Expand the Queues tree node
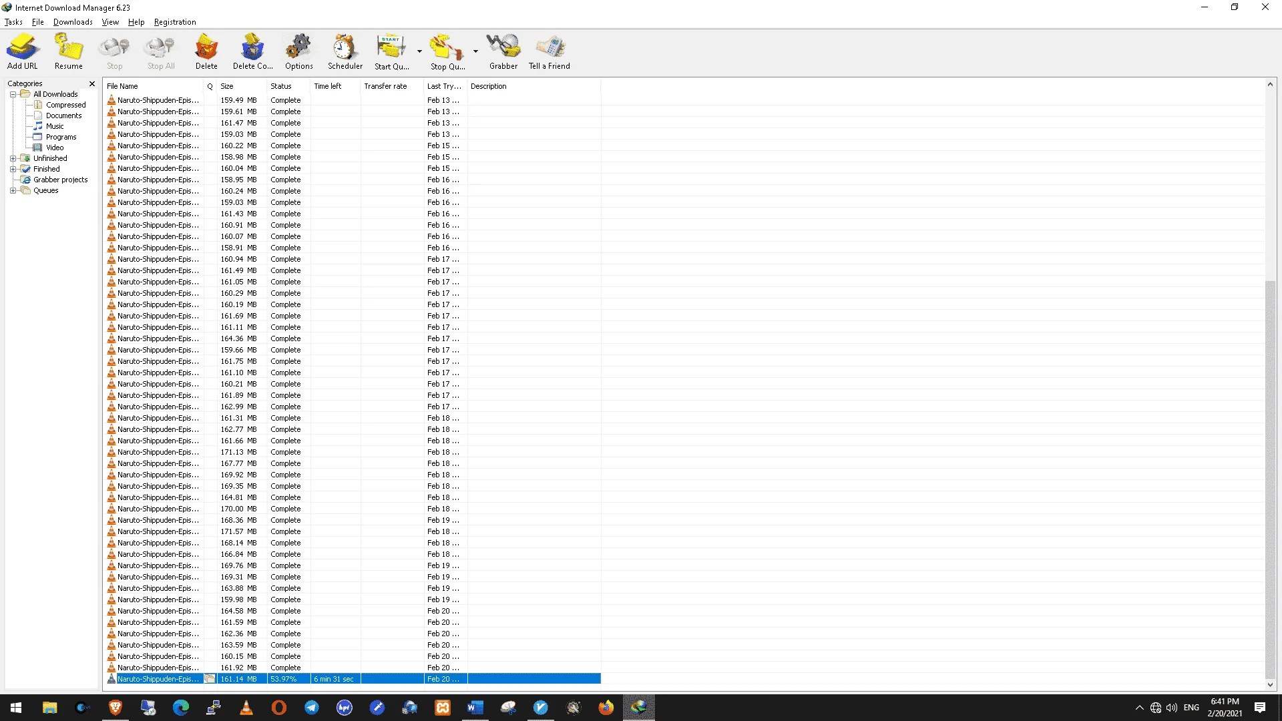 (x=13, y=190)
